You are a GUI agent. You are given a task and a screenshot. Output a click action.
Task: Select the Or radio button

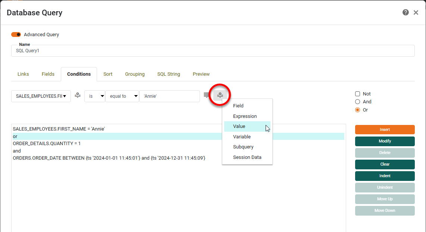point(357,110)
